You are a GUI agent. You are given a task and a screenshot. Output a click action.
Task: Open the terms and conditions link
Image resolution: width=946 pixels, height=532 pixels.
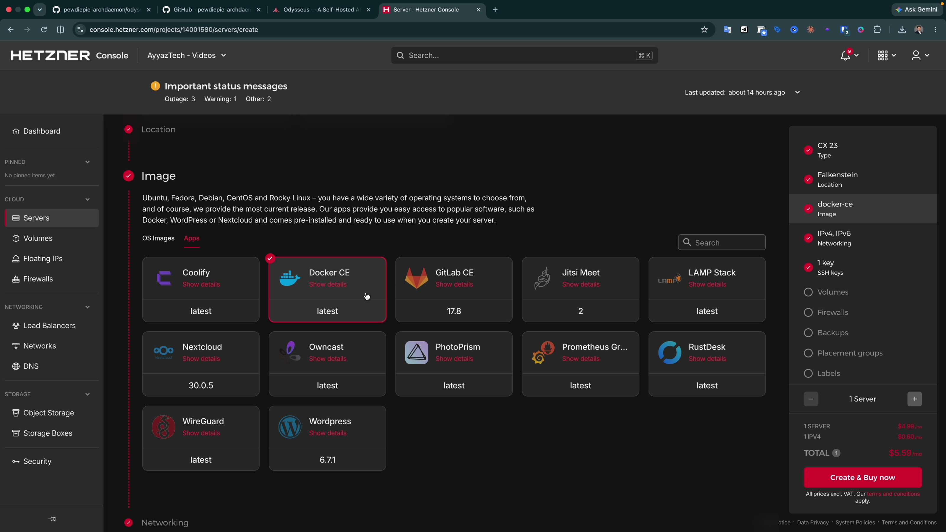click(893, 494)
